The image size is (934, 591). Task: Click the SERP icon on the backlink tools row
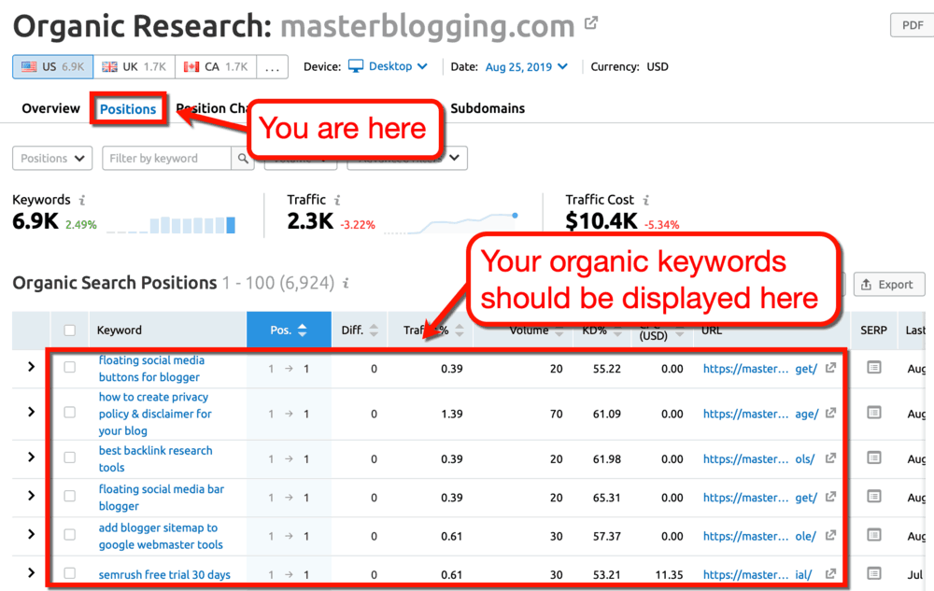[x=872, y=458]
